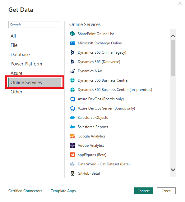Select the Data.World owl icon
This screenshot has height=202, width=185.
click(72, 164)
